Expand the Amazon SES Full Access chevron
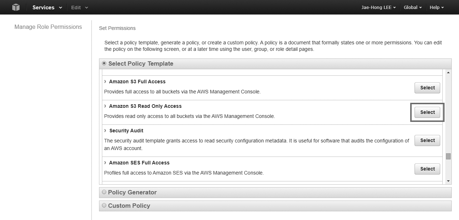 [105, 163]
